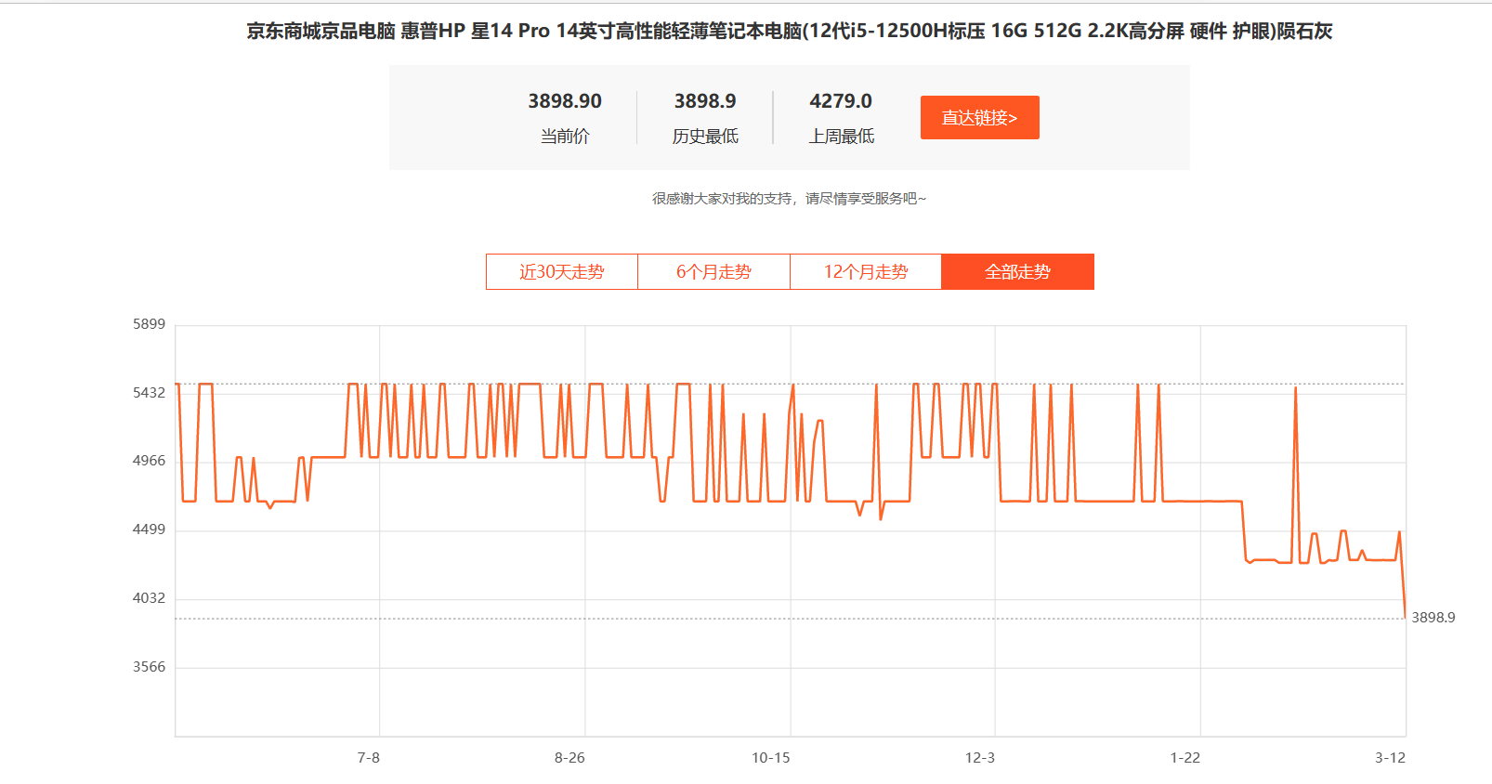Click the 当前价 label
The height and width of the screenshot is (784, 1492).
tap(565, 137)
